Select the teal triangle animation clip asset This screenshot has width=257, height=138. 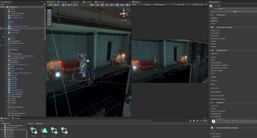point(44,131)
